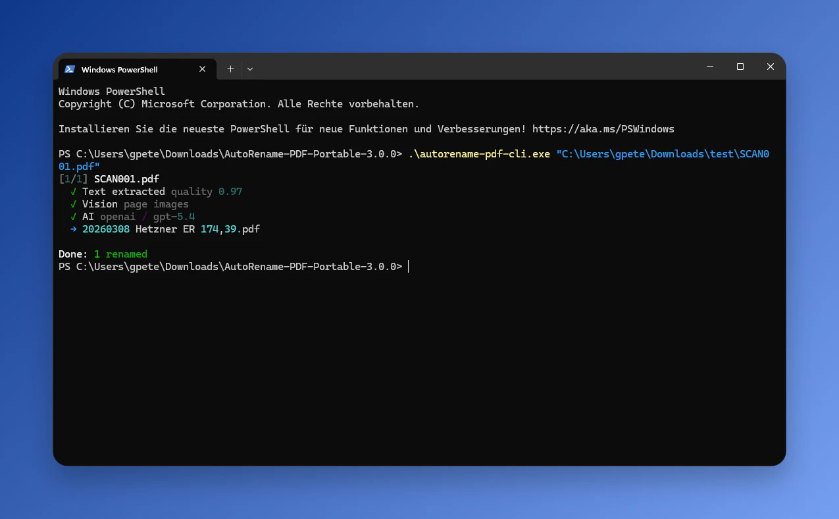Click the PowerShell icon in the tab
The height and width of the screenshot is (519, 839).
pos(69,69)
